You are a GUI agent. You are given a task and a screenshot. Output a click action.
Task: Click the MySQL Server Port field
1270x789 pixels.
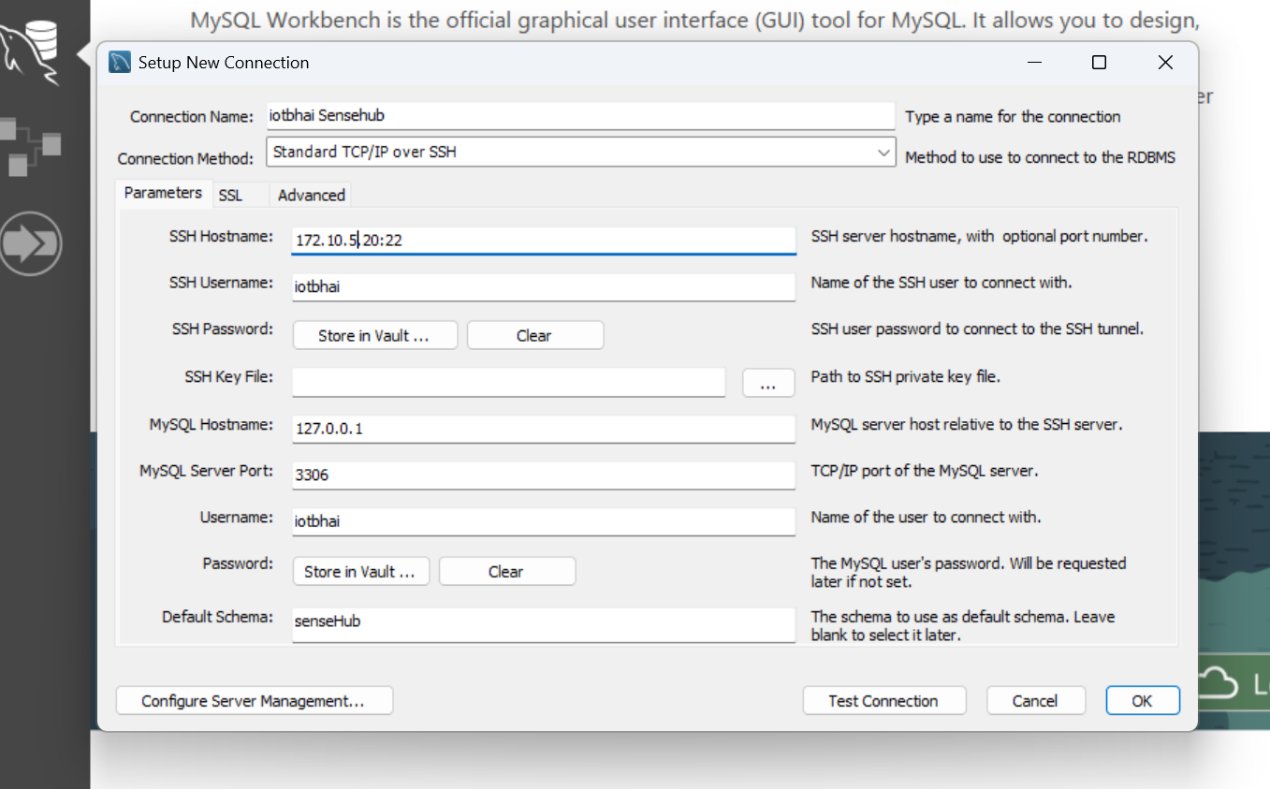543,475
